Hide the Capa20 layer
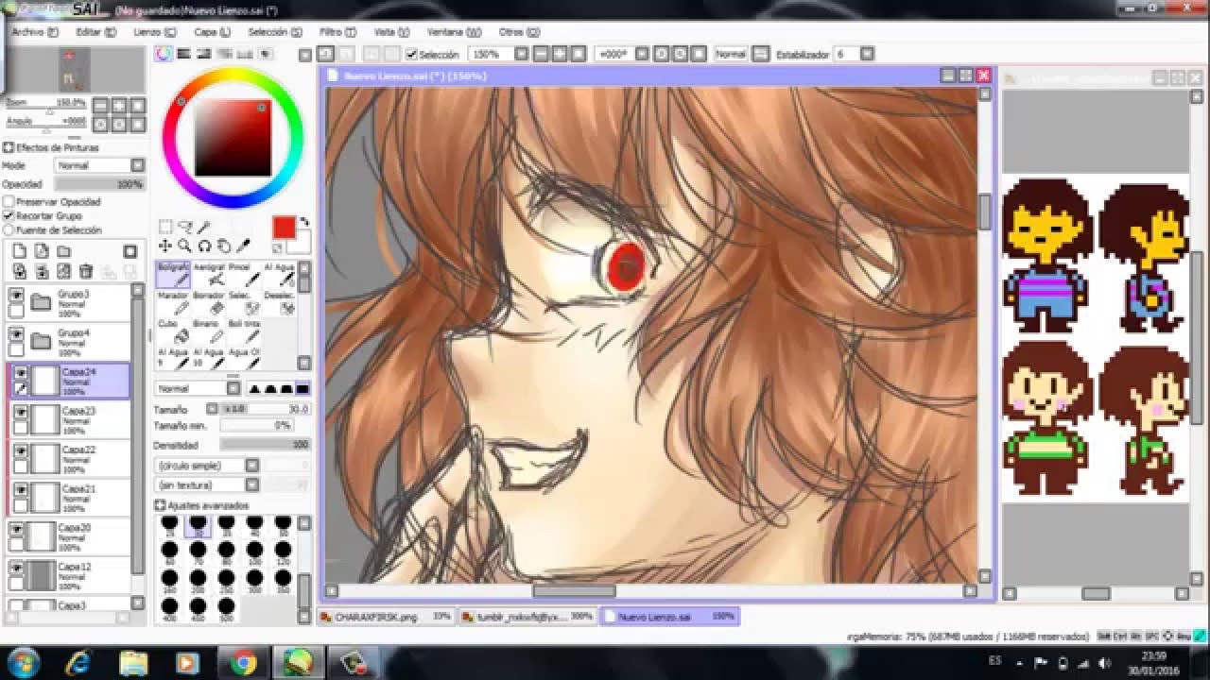 tap(17, 529)
